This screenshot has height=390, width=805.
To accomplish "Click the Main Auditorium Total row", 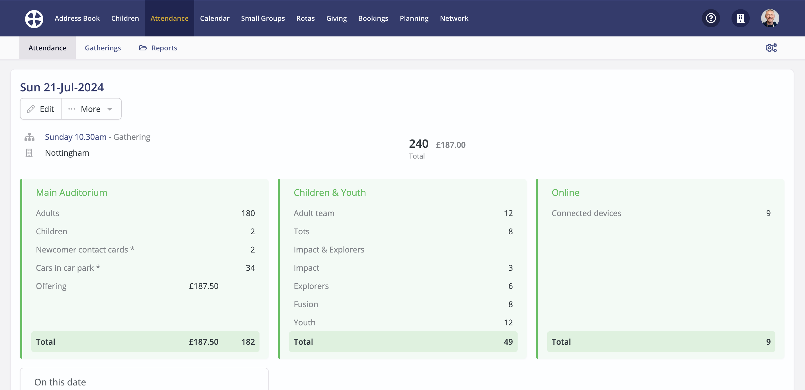I will (x=145, y=342).
